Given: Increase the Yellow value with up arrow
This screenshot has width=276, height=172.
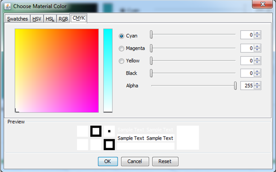Looking at the screenshot, I should (x=257, y=59).
